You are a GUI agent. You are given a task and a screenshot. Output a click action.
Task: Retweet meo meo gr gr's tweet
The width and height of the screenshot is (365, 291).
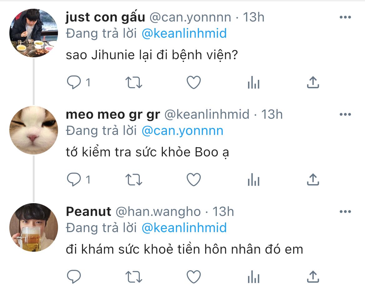tap(134, 180)
